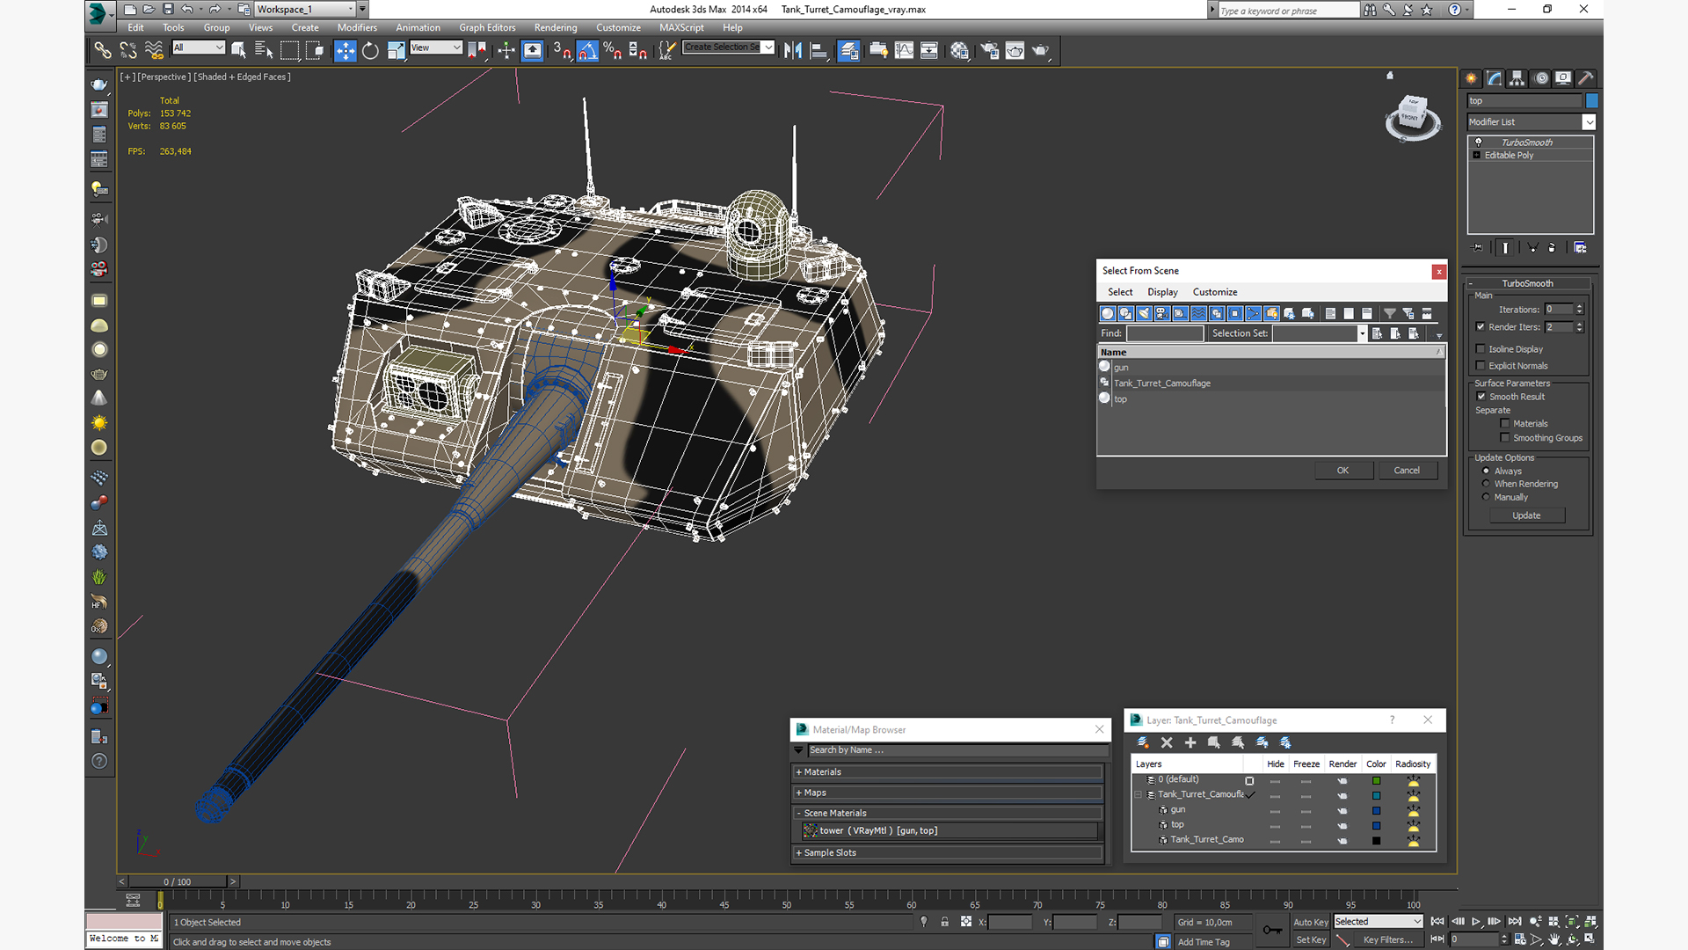Activate the Select and Rotate tool
The width and height of the screenshot is (1688, 950).
(370, 50)
